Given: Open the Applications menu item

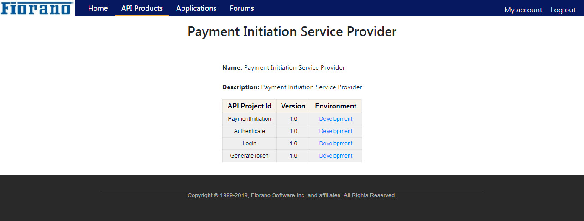Looking at the screenshot, I should pos(196,8).
